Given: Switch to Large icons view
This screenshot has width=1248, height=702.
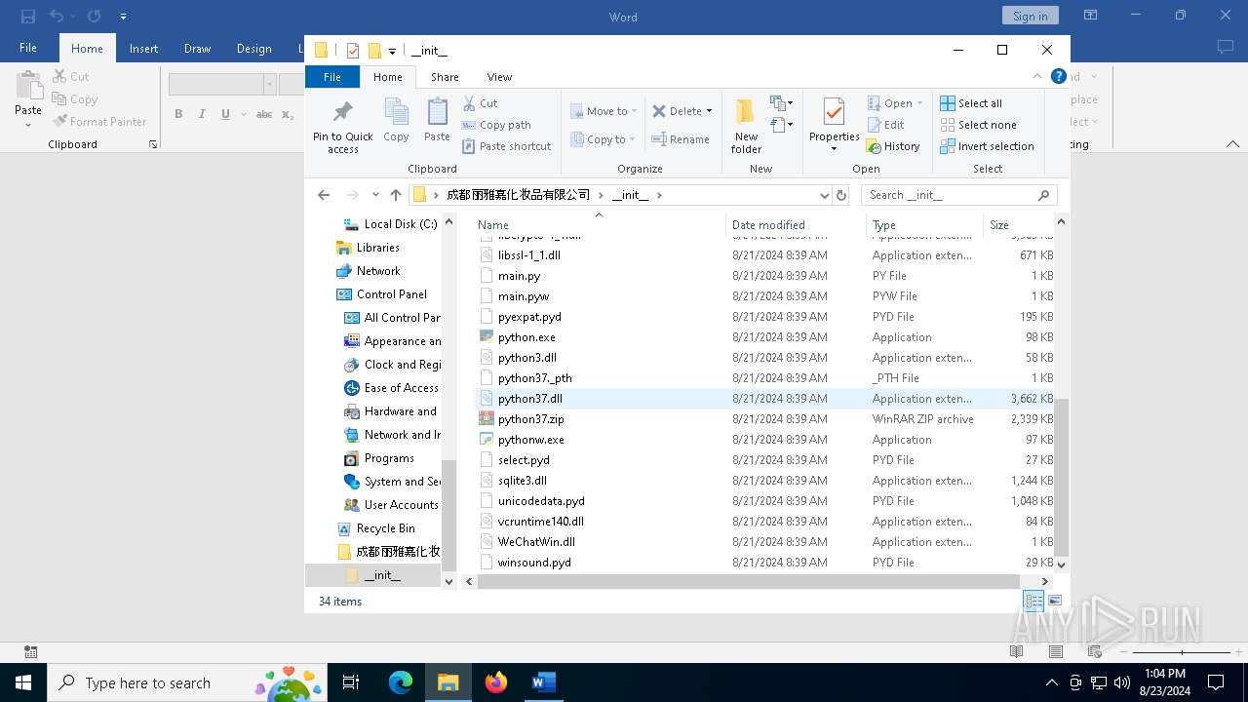Looking at the screenshot, I should click(x=1054, y=601).
